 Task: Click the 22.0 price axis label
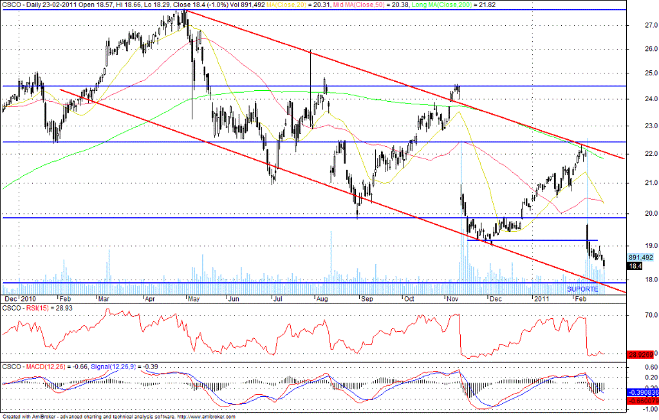click(651, 154)
